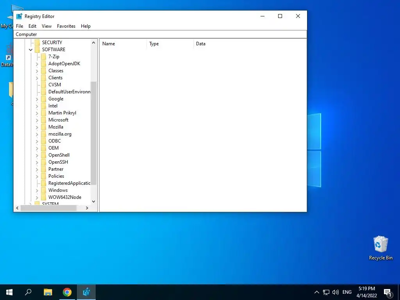Open Google Chrome from taskbar
Image resolution: width=400 pixels, height=300 pixels.
[x=67, y=292]
